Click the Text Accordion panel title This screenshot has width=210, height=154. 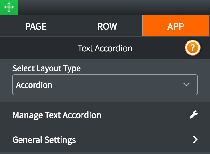(105, 48)
